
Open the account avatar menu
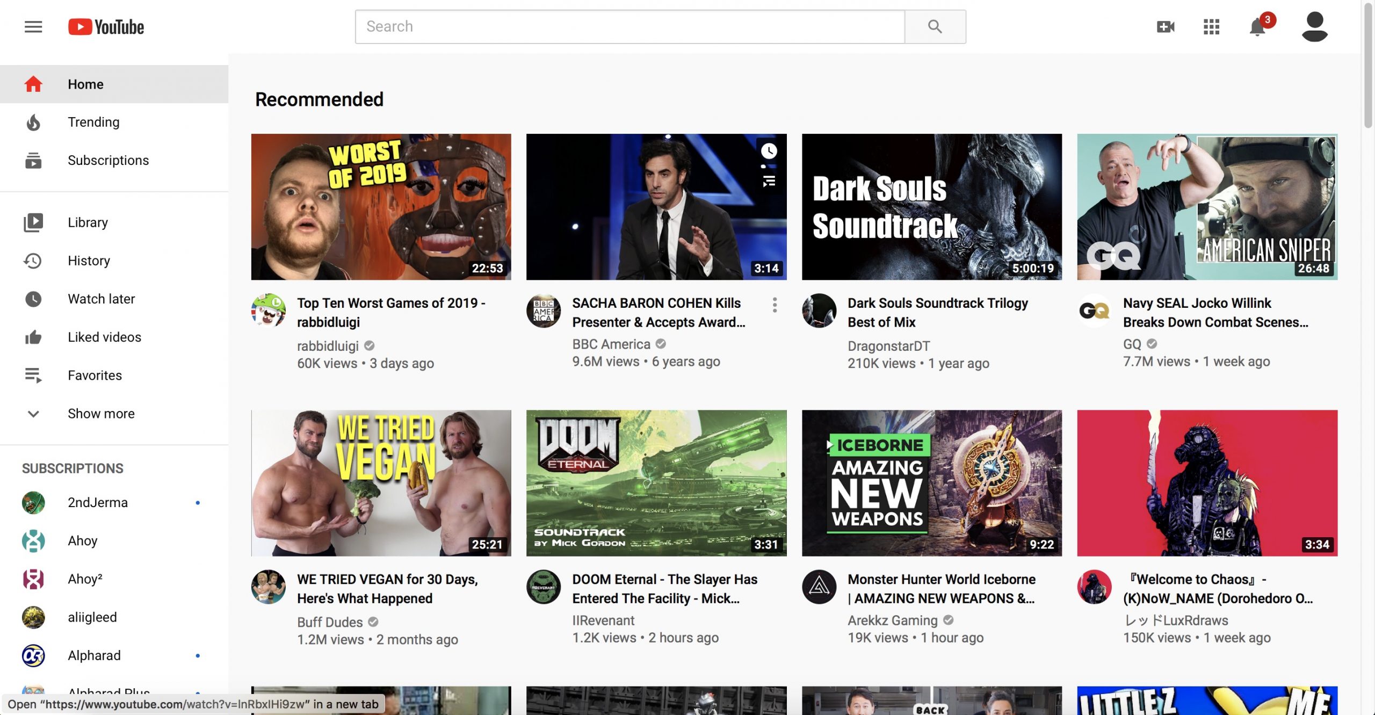pyautogui.click(x=1314, y=27)
